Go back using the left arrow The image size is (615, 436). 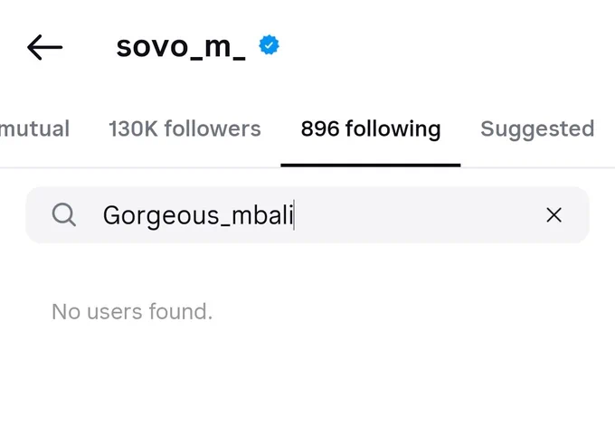44,47
